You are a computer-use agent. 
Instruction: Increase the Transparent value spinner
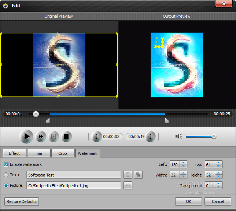click(x=218, y=183)
